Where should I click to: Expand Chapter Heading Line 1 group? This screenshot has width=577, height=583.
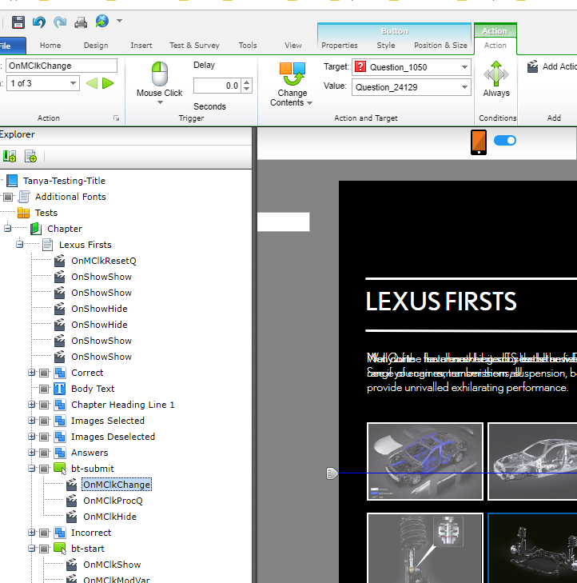click(x=32, y=405)
